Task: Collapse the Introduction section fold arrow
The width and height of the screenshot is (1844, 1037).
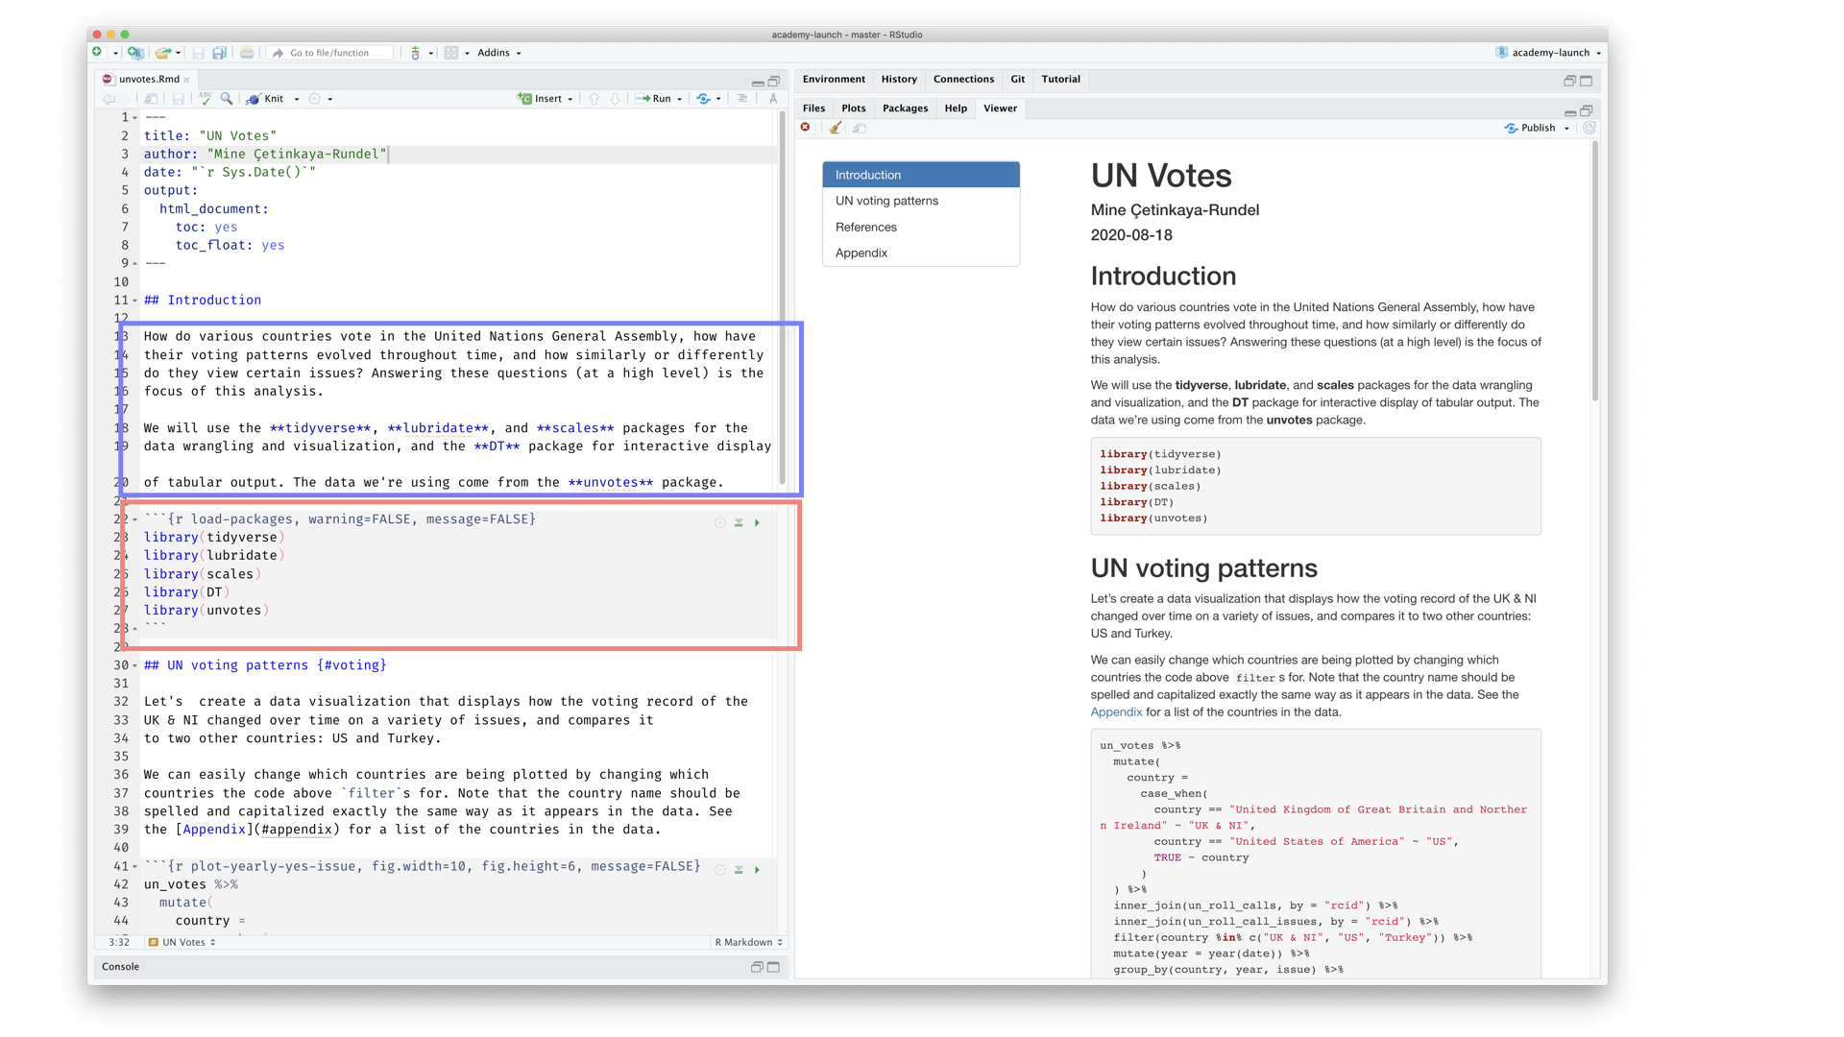Action: coord(135,301)
